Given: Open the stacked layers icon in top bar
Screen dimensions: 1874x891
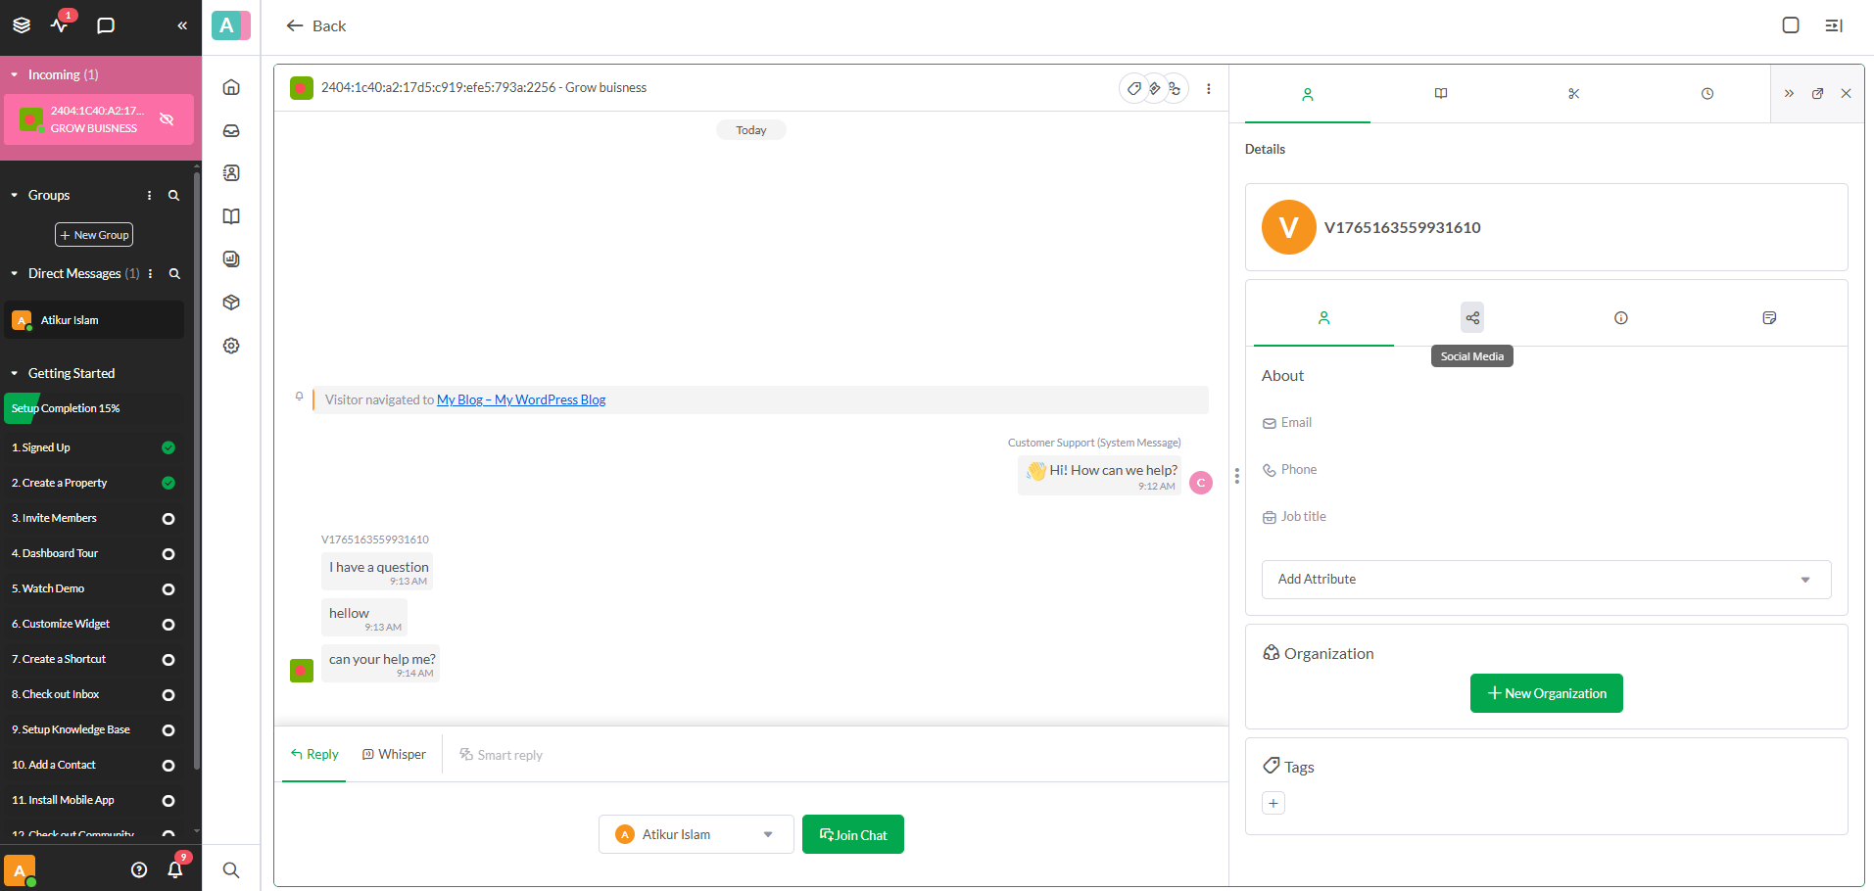Looking at the screenshot, I should click(x=22, y=25).
